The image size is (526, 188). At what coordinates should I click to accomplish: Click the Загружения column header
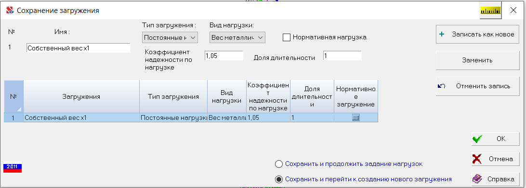click(81, 97)
